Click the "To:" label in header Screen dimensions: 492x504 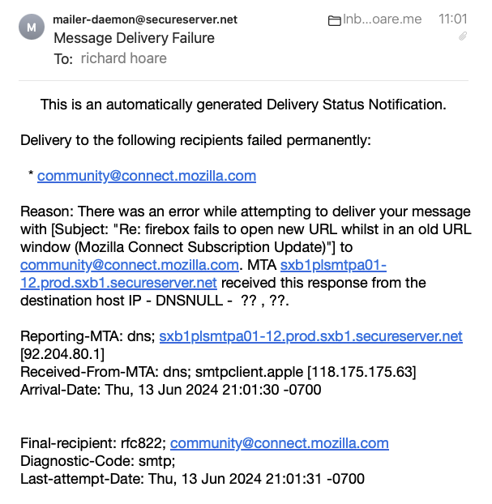(x=63, y=58)
